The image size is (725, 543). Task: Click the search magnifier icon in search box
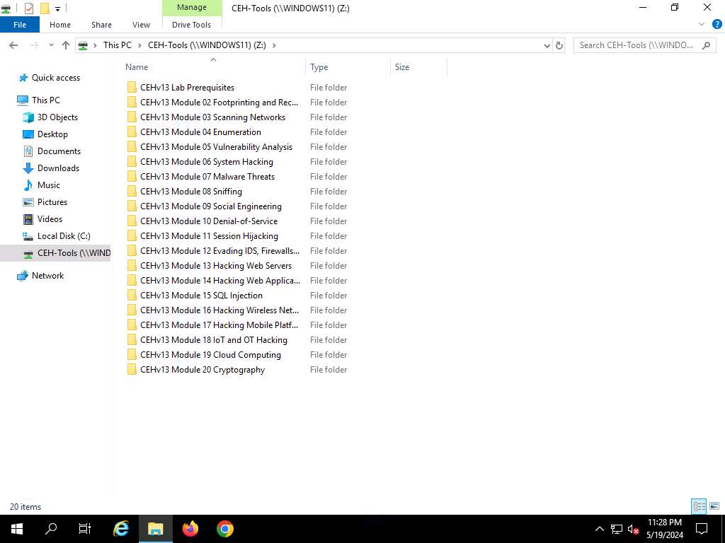pyautogui.click(x=706, y=45)
